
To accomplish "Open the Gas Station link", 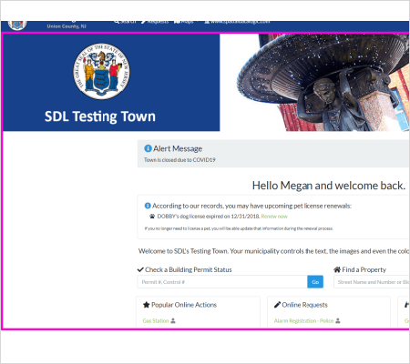I will [156, 320].
